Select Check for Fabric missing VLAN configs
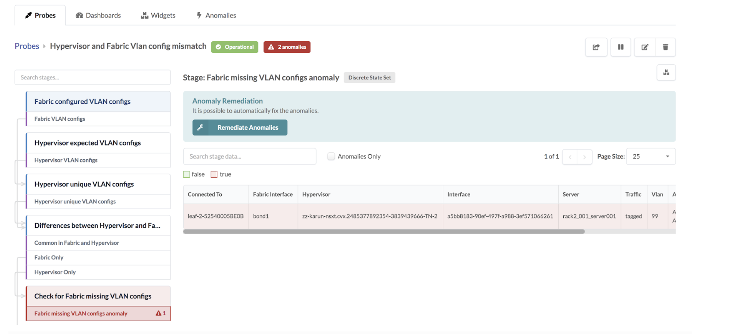Screen dimensions: 736x334 99,296
